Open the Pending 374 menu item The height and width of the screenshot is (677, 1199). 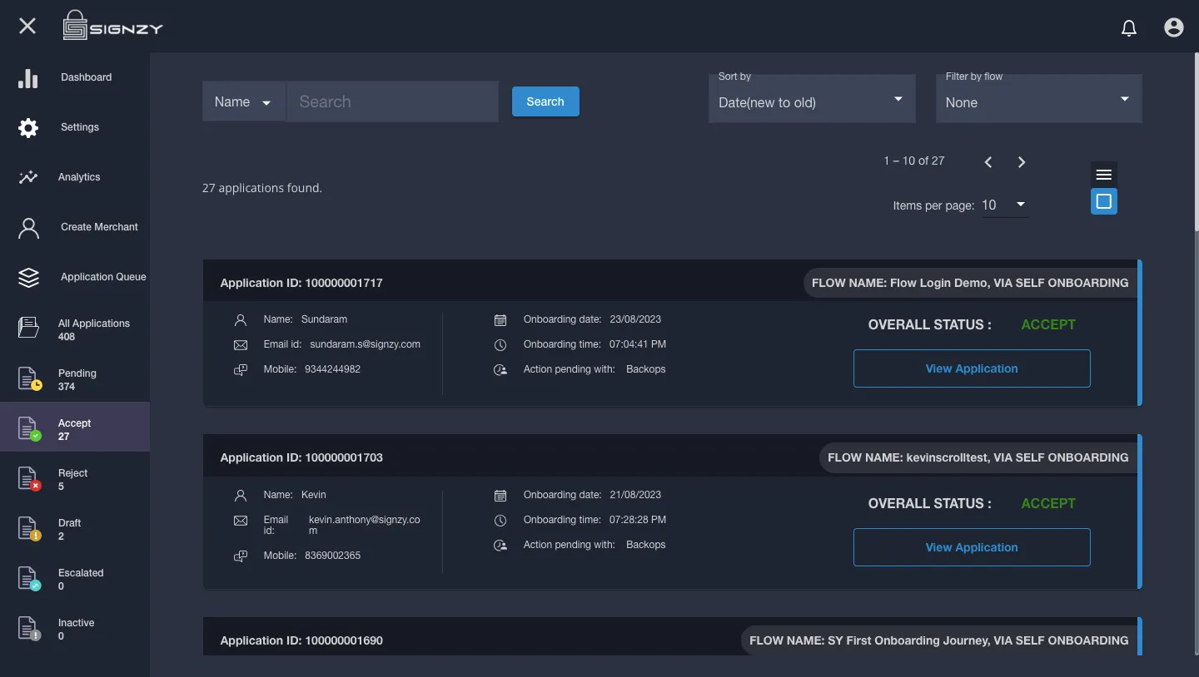coord(75,378)
